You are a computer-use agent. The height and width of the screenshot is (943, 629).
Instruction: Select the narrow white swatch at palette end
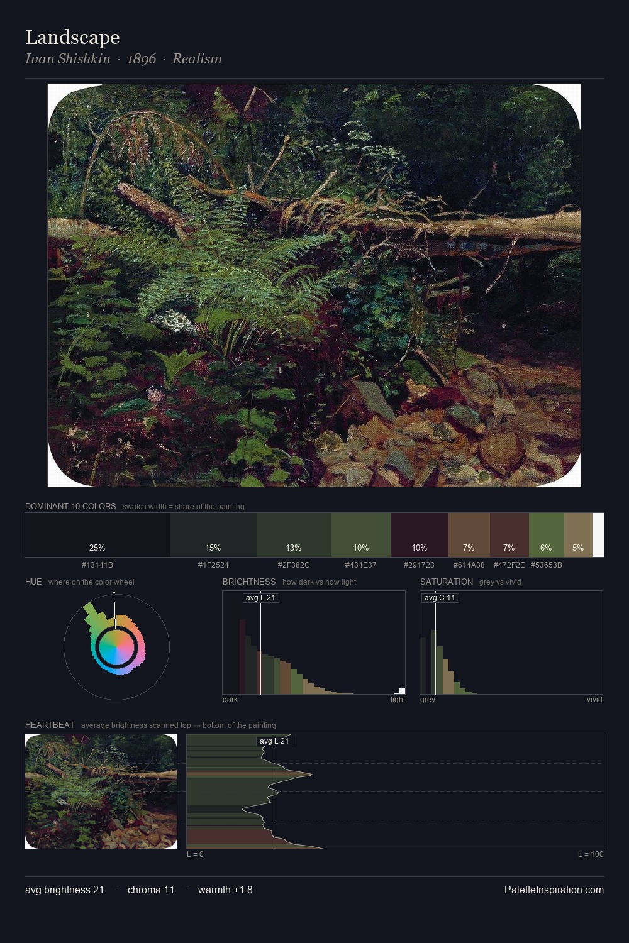pyautogui.click(x=598, y=535)
